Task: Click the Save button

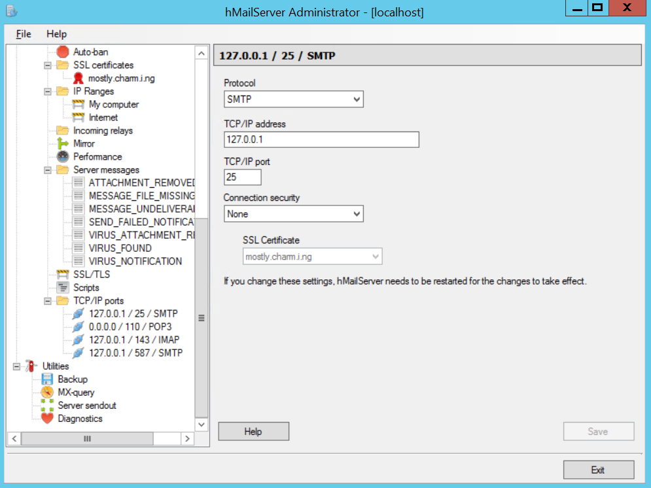Action: pos(598,432)
